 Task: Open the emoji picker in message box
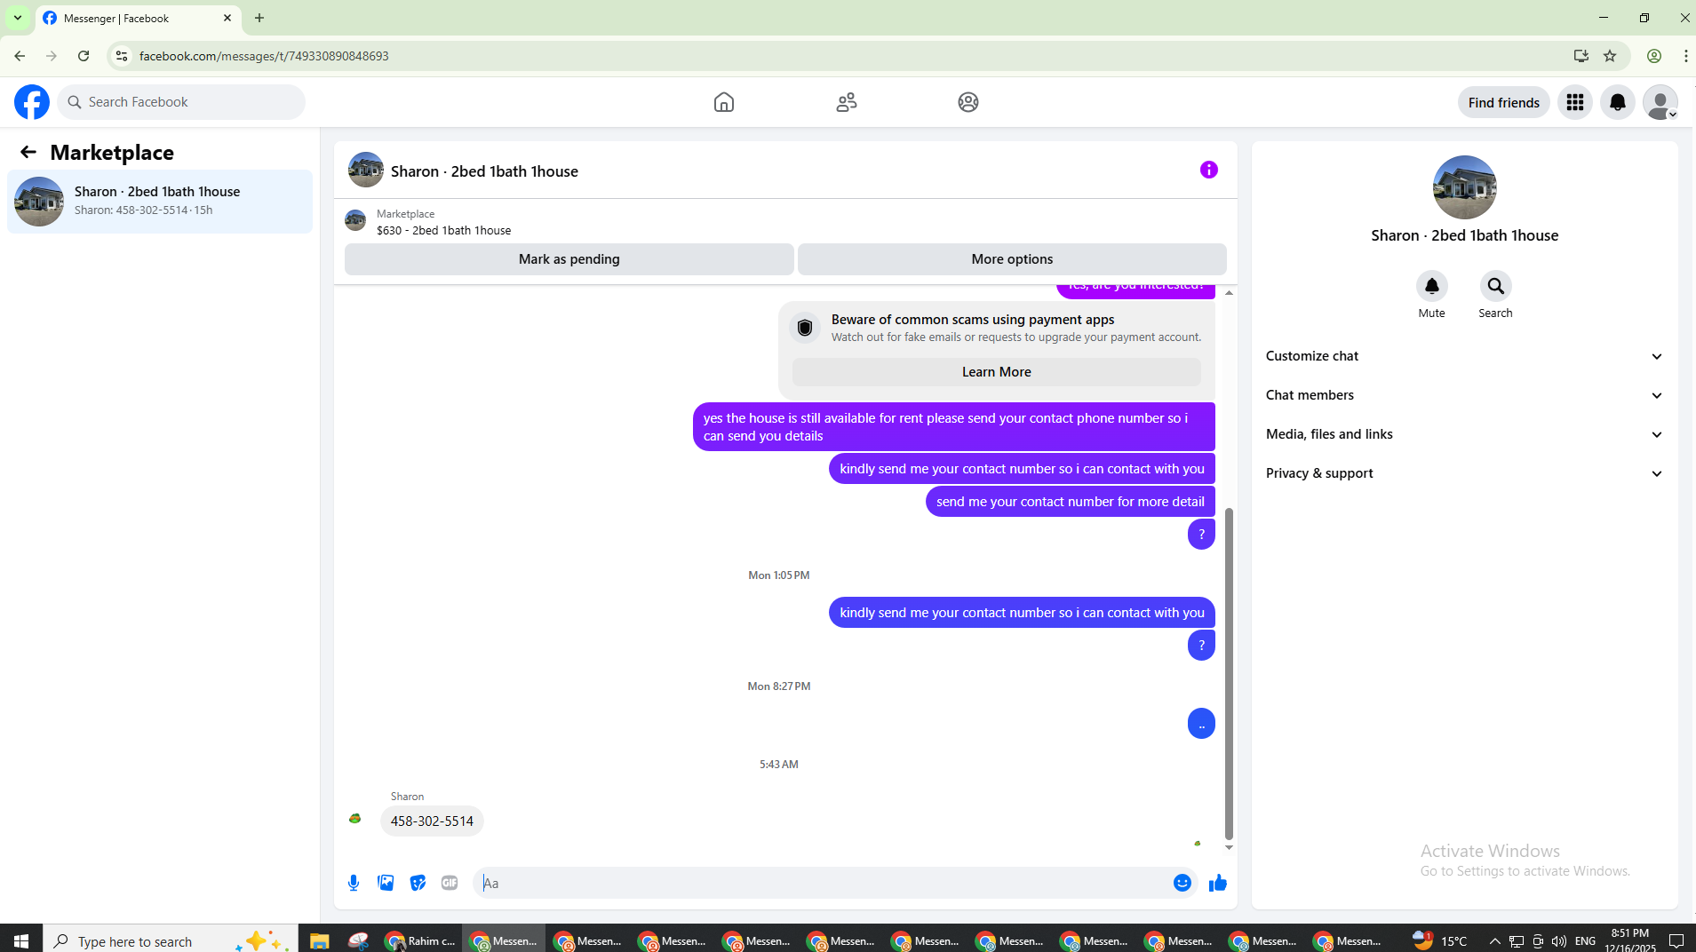[x=1182, y=883]
